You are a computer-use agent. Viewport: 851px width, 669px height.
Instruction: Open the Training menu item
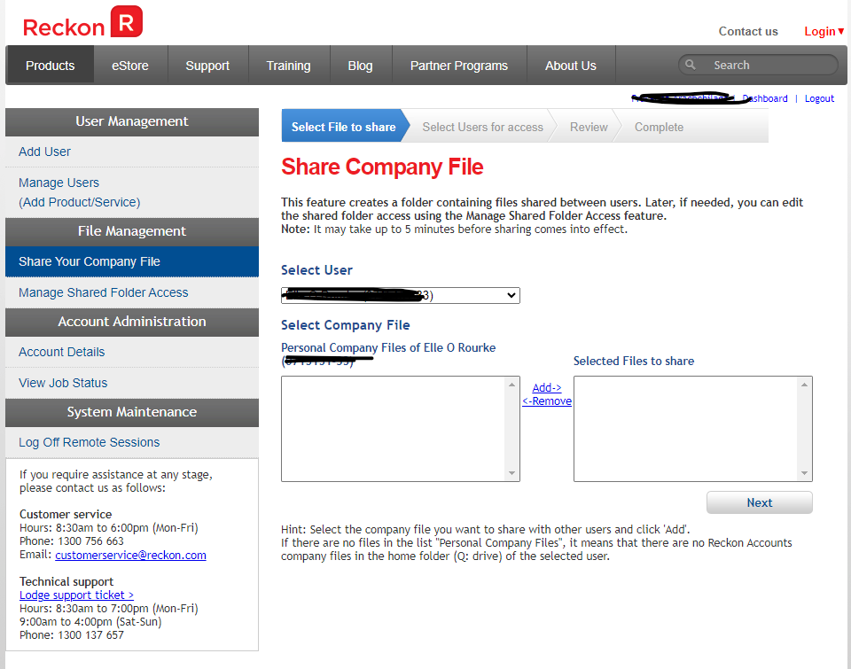(288, 65)
